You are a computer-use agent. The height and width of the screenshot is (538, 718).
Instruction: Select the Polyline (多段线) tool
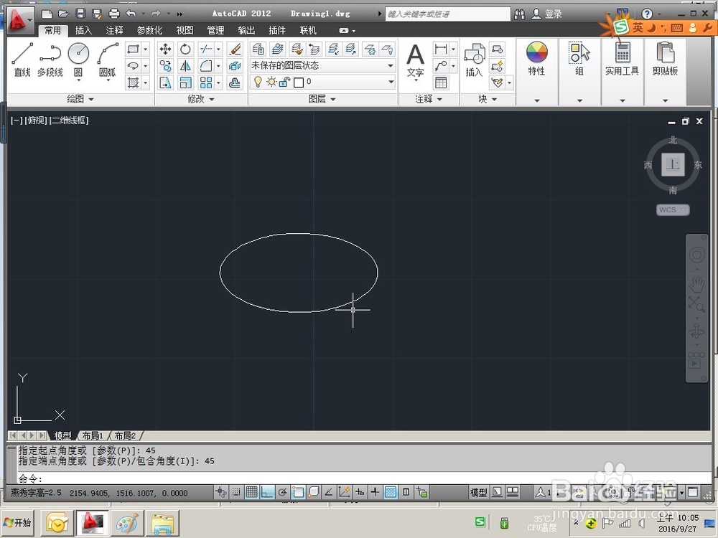50,60
